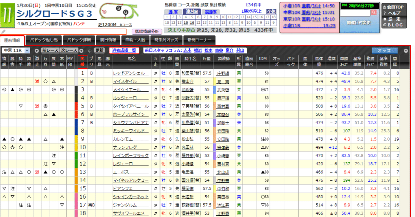Click the ヘルプ question mark icon
Screen dimensions: 415x217
385,13
